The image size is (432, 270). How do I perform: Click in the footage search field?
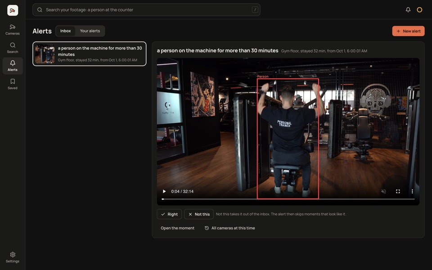tap(146, 9)
